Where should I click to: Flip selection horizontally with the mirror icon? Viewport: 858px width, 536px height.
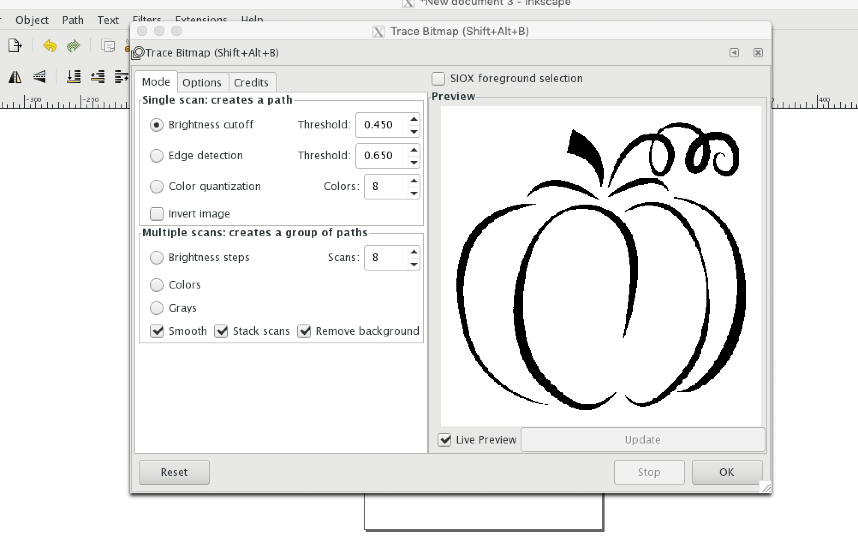coord(15,77)
